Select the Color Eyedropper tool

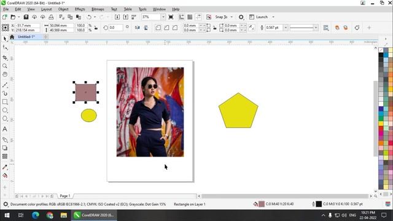click(x=5, y=167)
